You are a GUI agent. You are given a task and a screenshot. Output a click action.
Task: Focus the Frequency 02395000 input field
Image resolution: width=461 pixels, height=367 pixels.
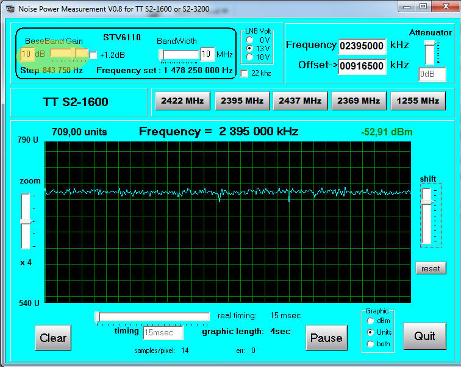362,46
